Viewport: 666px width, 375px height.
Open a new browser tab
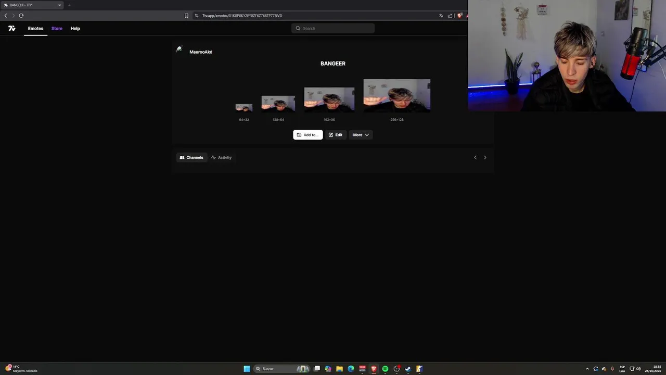click(69, 5)
